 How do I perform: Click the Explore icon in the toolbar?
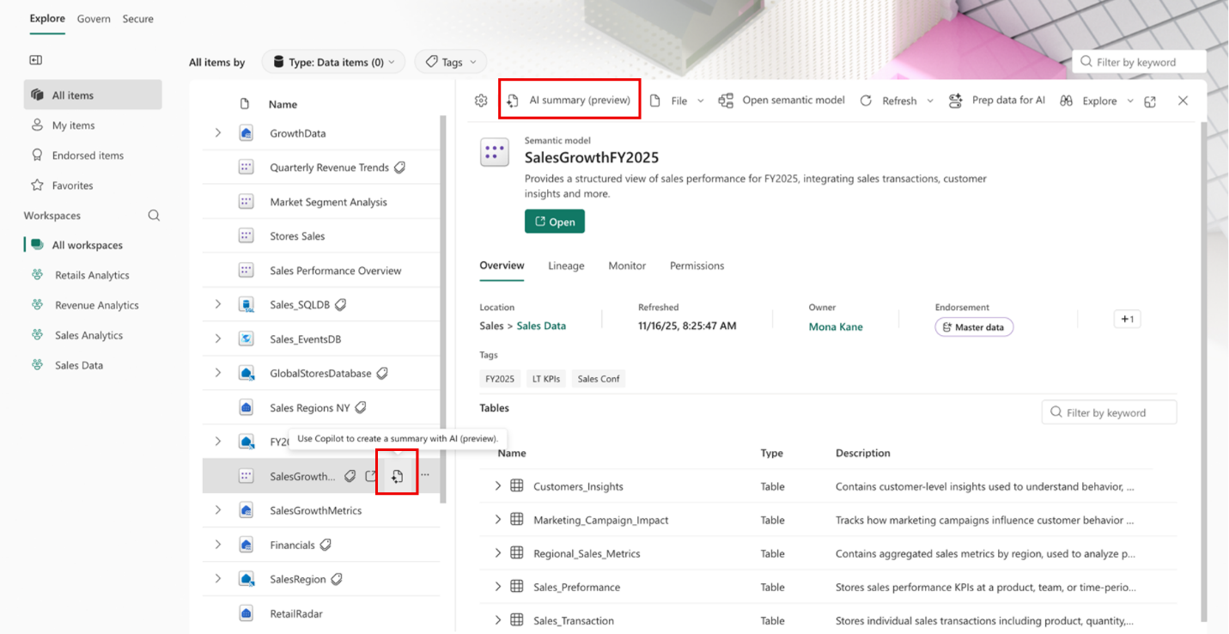coord(1065,100)
